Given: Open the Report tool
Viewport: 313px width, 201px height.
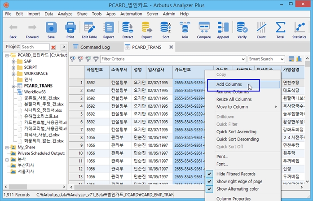Looking at the screenshot, I should (108, 30).
